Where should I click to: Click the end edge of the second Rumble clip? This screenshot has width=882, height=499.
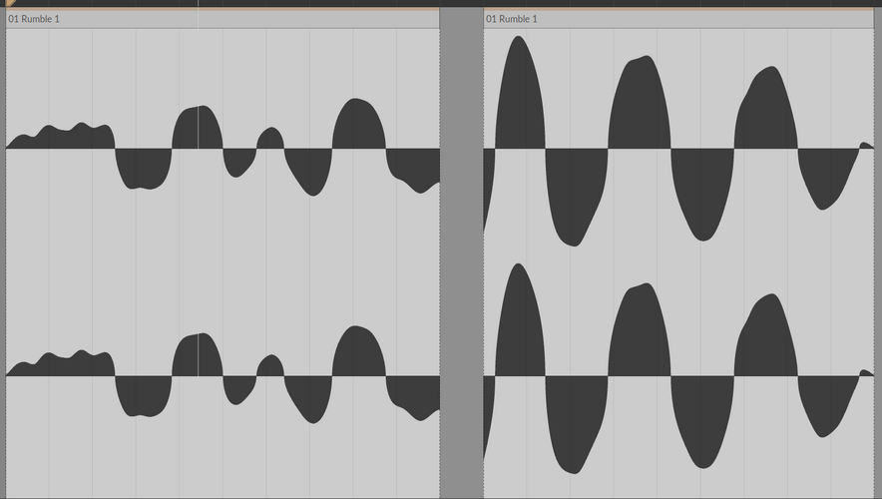pyautogui.click(x=874, y=253)
